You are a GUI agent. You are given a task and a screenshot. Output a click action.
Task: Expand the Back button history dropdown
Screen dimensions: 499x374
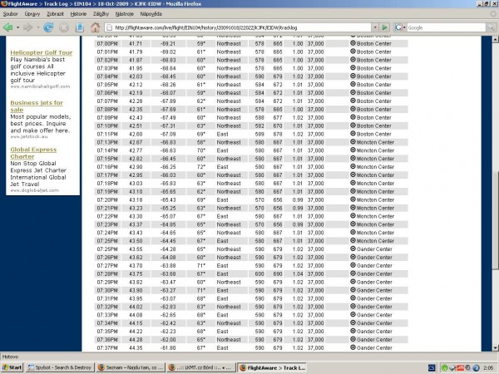(17, 27)
